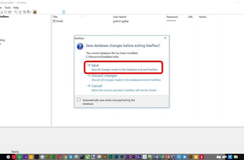Screen dimensions: 244x160
Task: Sort entries by User Name column header
Action: [x=120, y=17]
